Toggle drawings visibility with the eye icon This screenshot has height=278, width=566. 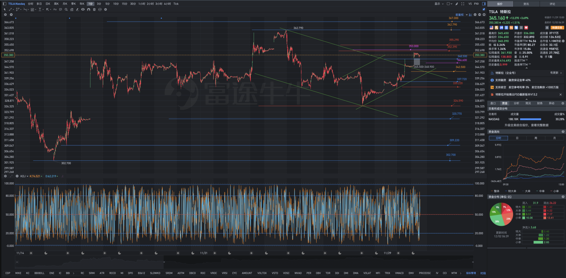tap(83, 10)
